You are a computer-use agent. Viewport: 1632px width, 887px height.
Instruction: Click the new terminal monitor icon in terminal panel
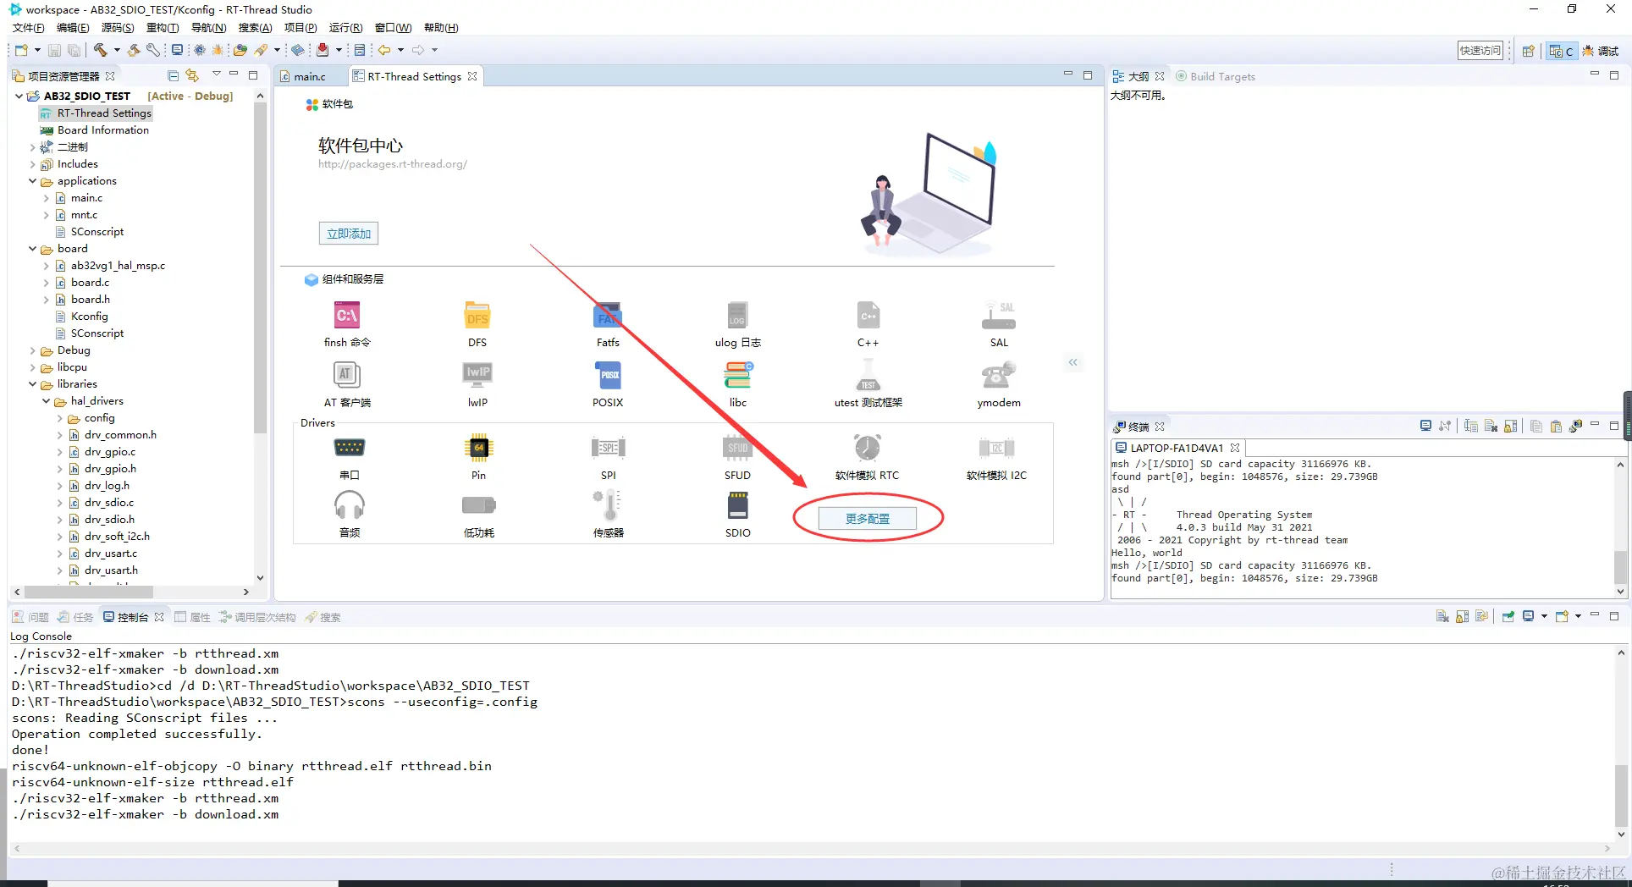[x=1425, y=426]
